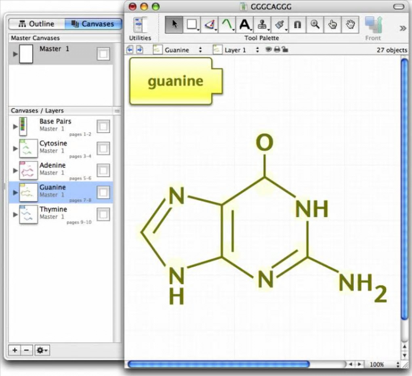
Task: Remove canvas with minus button
Action: point(27,350)
